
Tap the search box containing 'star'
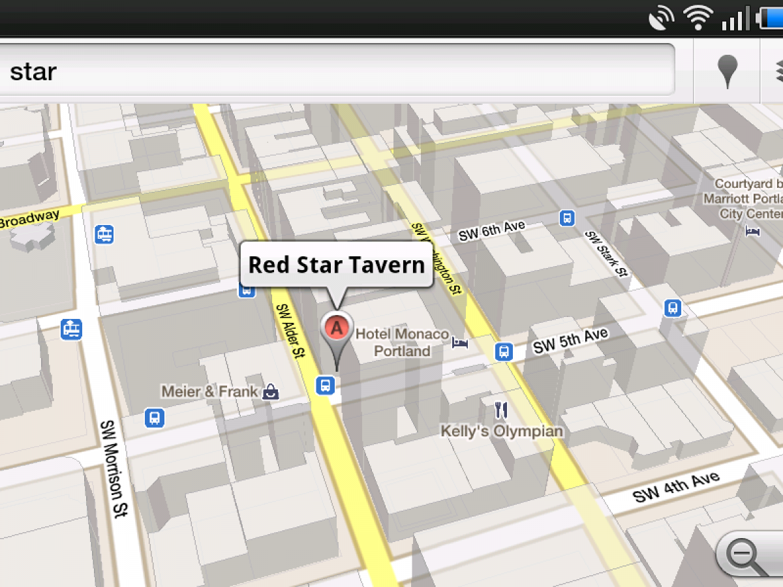click(x=337, y=71)
